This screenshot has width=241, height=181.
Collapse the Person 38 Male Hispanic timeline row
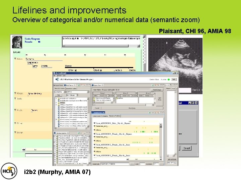94,123
